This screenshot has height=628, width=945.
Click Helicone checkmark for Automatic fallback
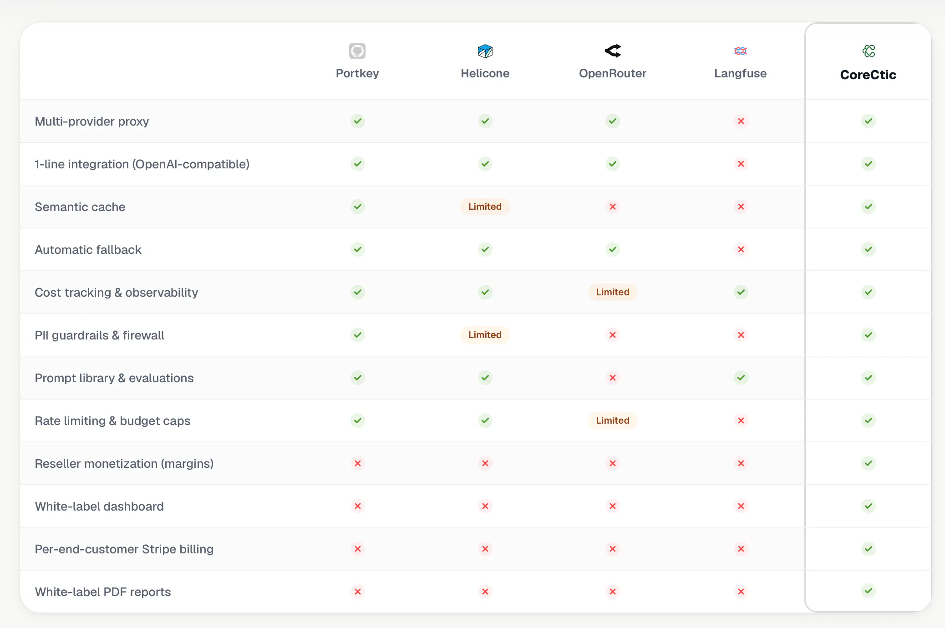coord(485,249)
